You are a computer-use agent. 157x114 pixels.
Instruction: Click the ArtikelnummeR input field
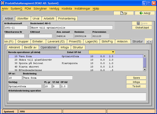pos(16,28)
